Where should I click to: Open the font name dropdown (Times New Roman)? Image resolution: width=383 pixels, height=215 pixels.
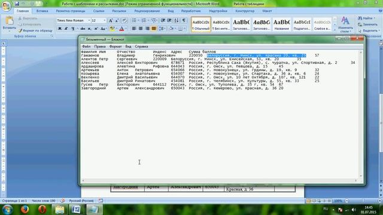click(x=89, y=20)
